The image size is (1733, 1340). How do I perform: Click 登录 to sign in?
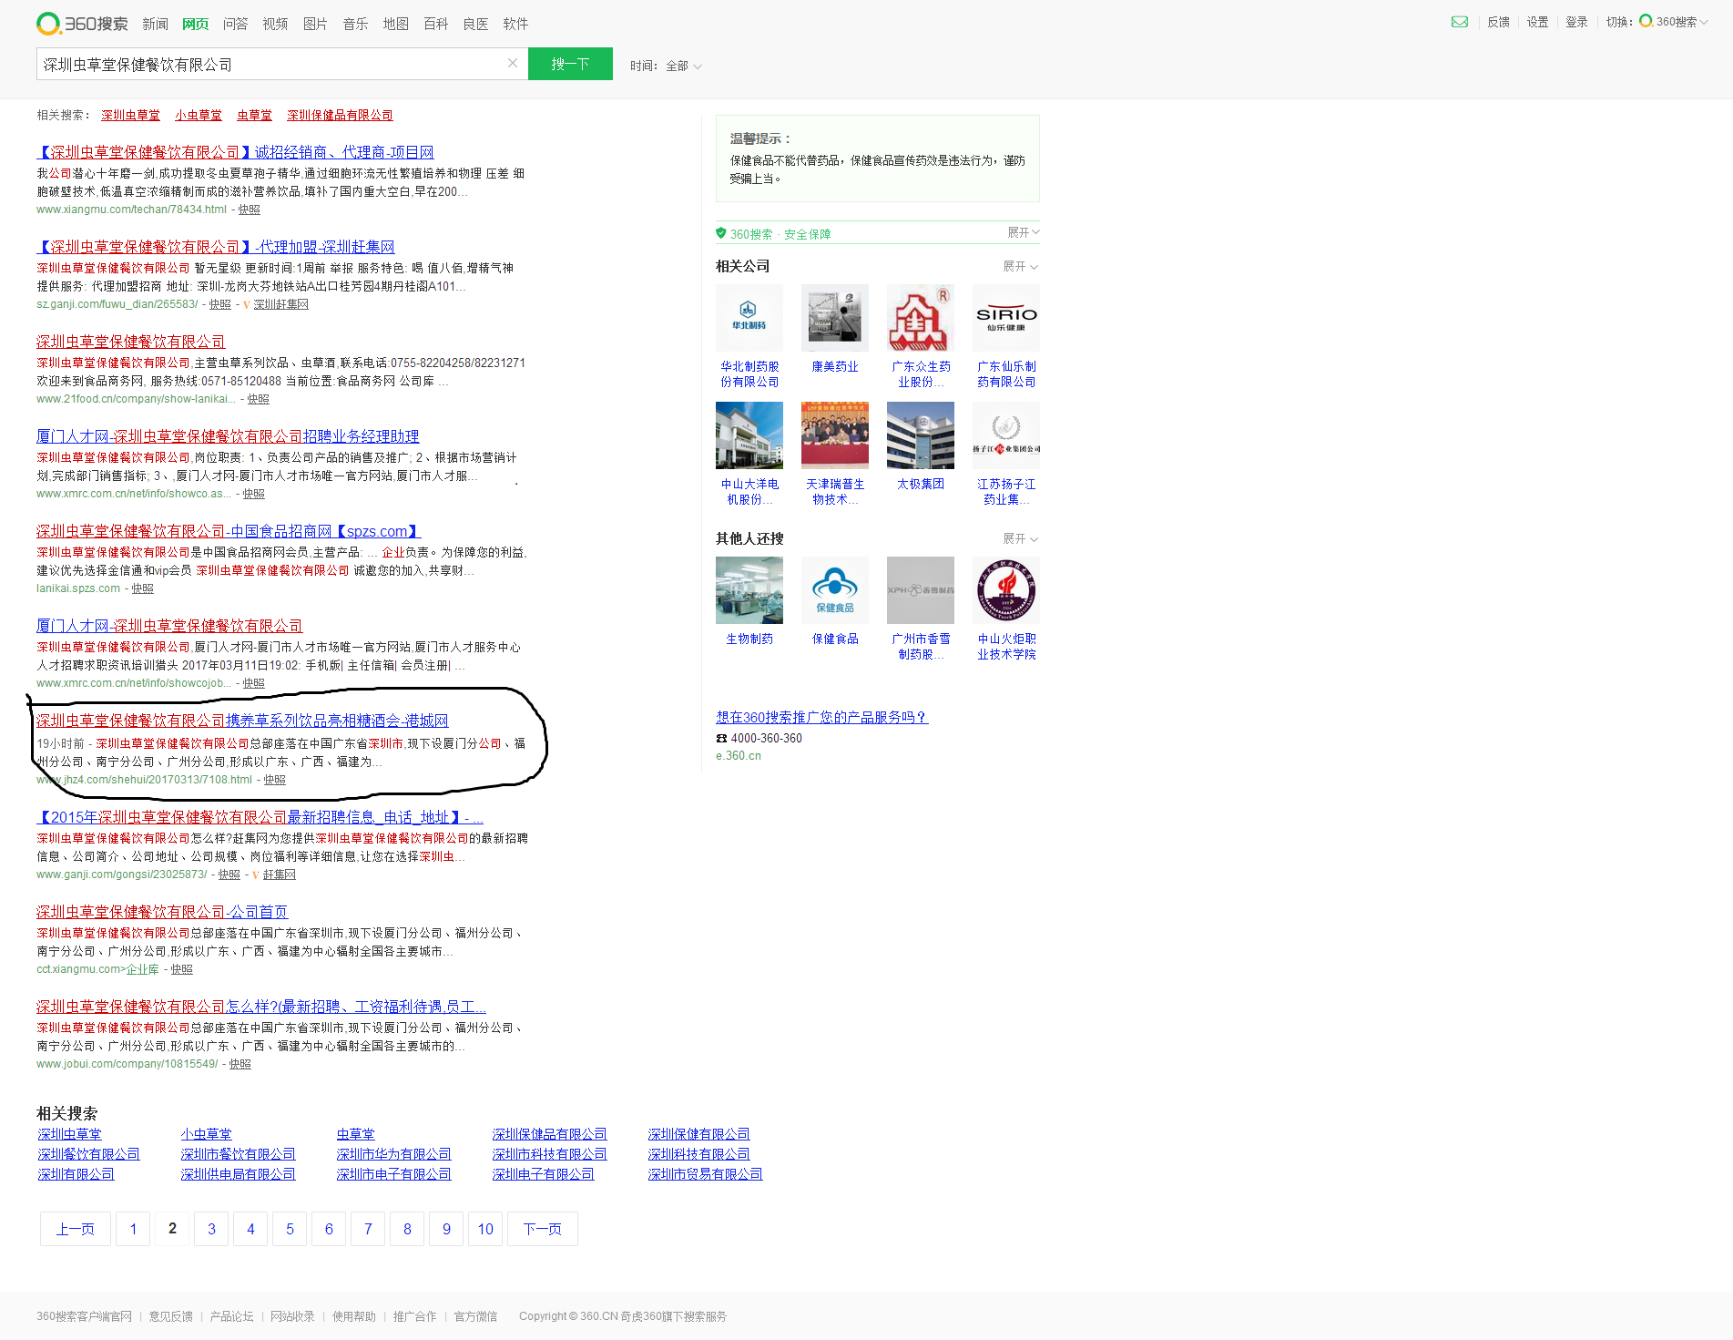pos(1576,22)
